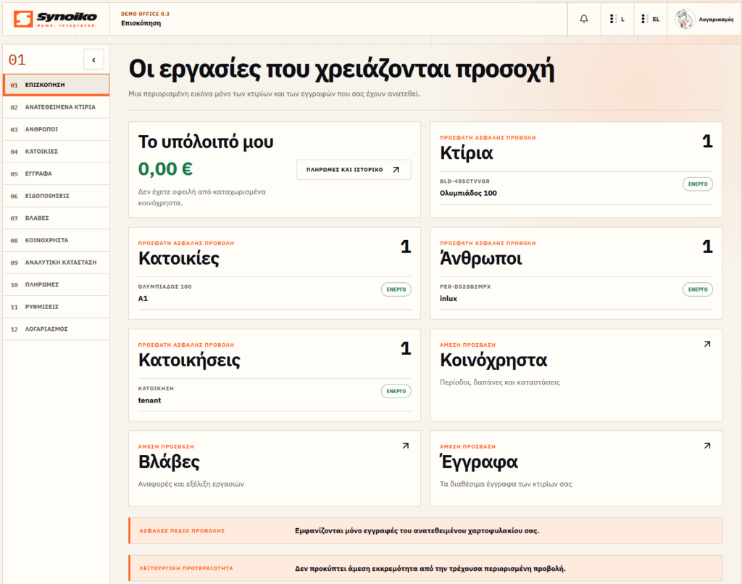The width and height of the screenshot is (742, 584).
Task: Click the BLD-48SCTVVGR building code
Action: click(464, 181)
